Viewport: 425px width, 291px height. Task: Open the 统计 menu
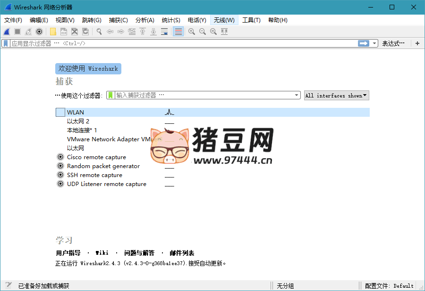171,20
